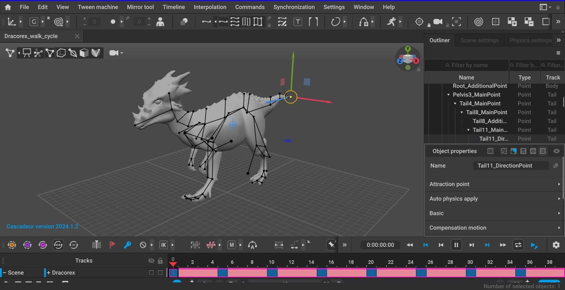The height and width of the screenshot is (290, 565).
Task: Select the walking character animation tool icon
Action: click(391, 21)
